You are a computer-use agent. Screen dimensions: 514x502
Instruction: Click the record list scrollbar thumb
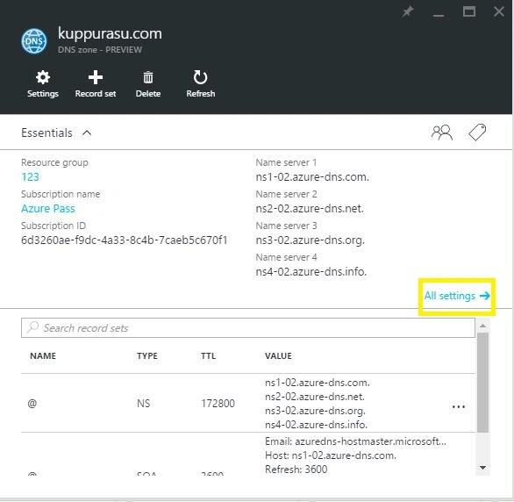pos(482,383)
